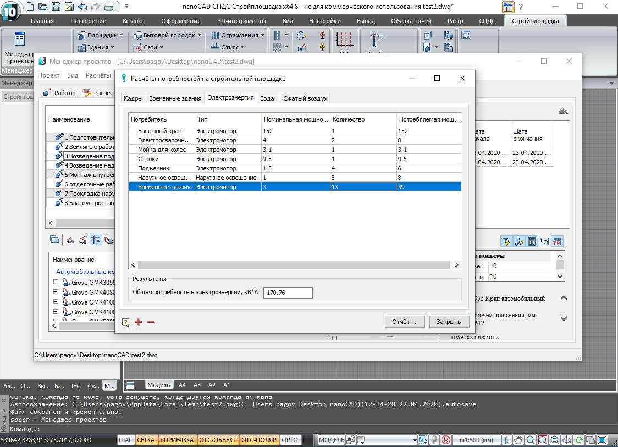Viewport: 618px width, 447px height.
Task: Click the Отчёт... button
Action: [404, 322]
